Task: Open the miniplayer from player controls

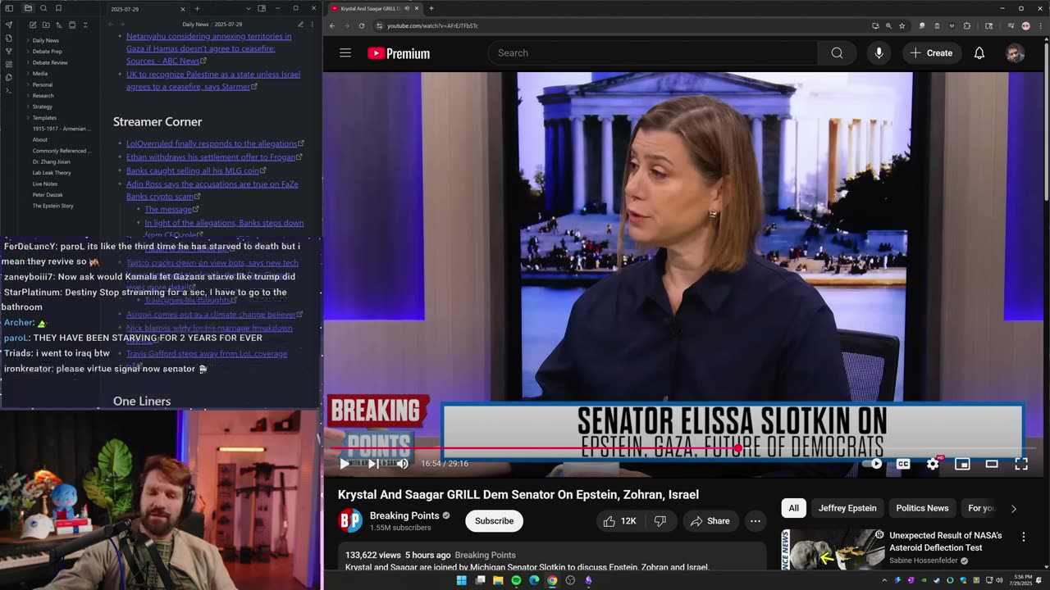Action: click(962, 464)
